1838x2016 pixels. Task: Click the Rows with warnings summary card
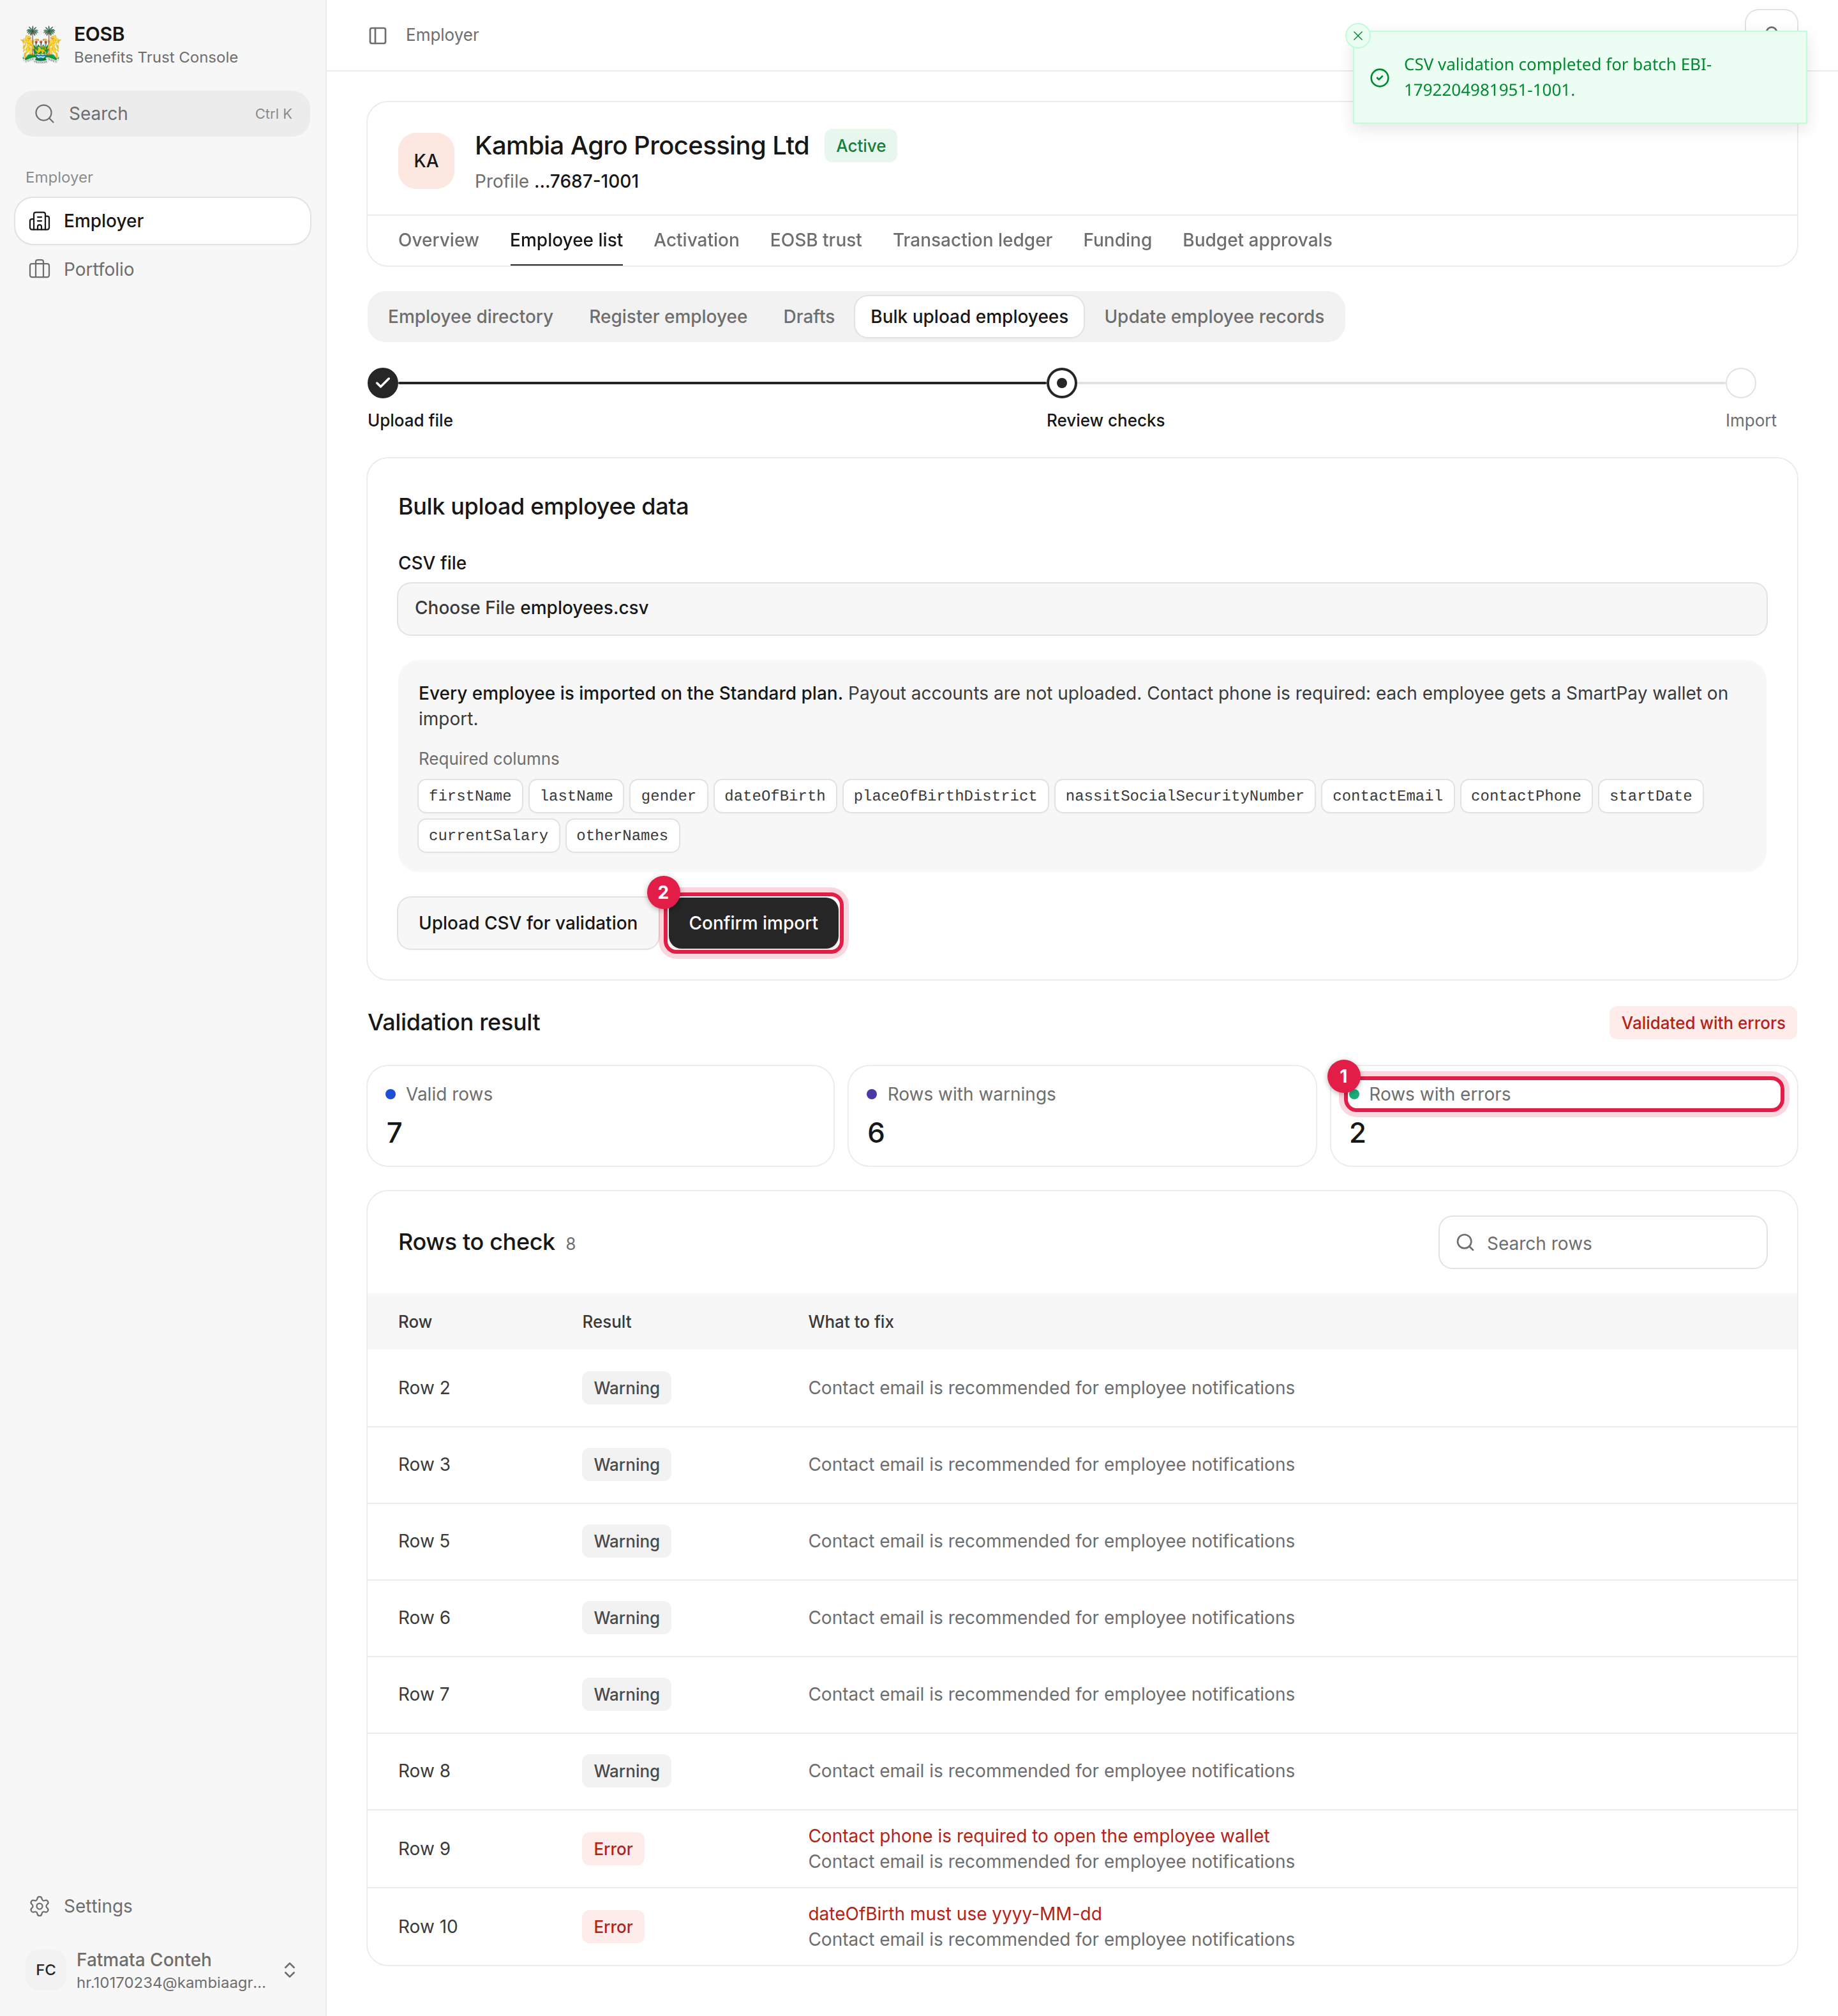coord(1081,1116)
